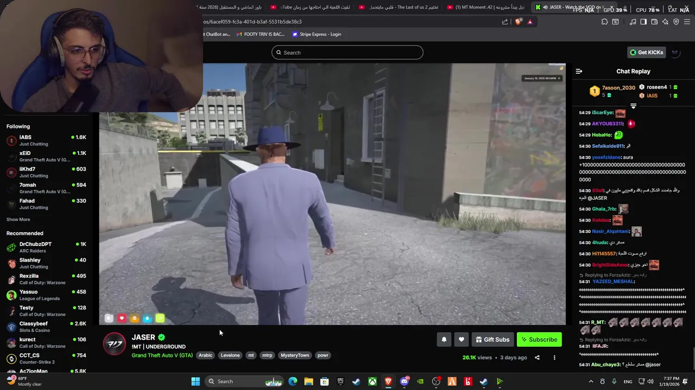Screen dimensions: 695x390
Task: Expand Following list with Show More
Action: pos(18,219)
